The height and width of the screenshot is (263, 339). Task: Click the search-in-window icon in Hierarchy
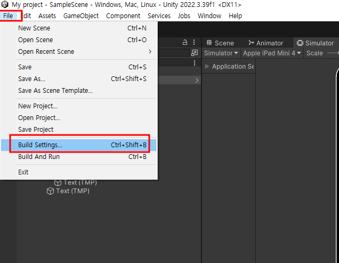point(195,53)
